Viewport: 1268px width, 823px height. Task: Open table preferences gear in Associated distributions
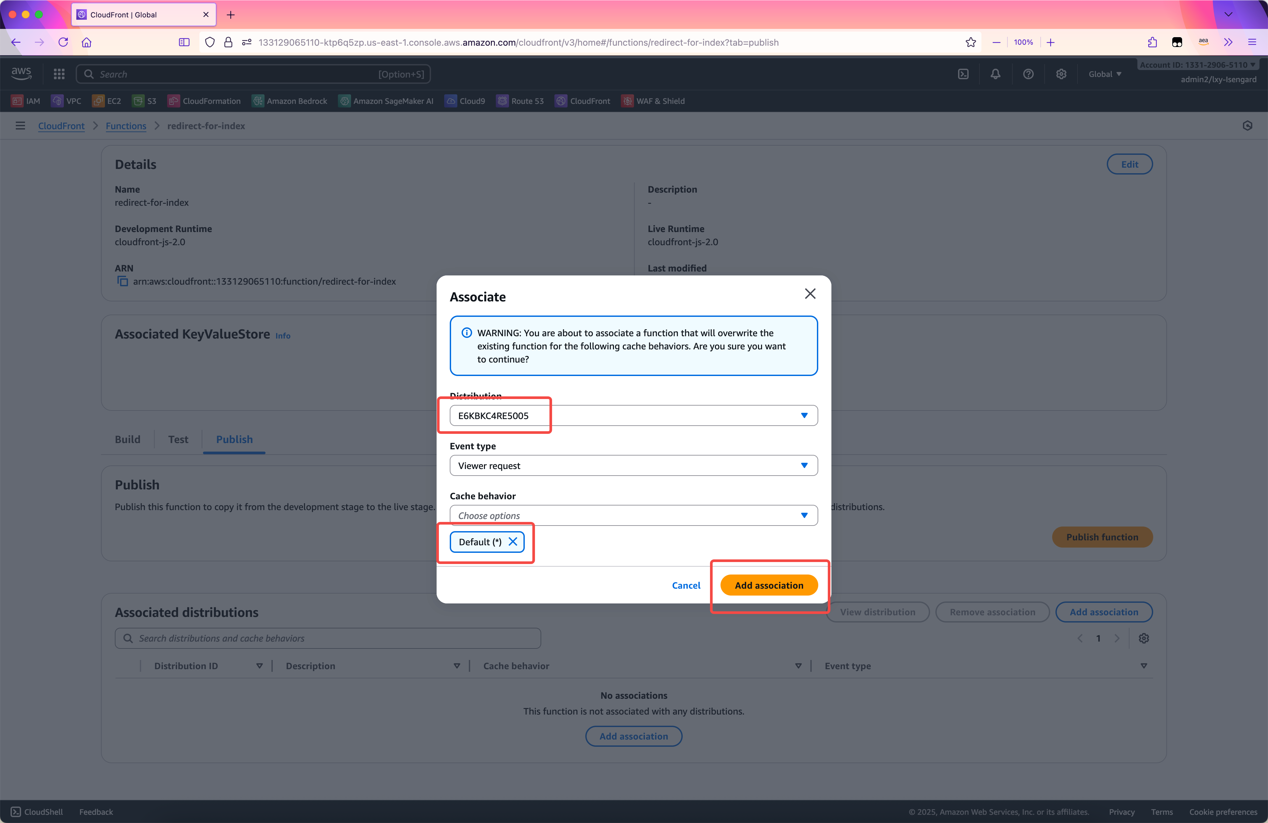pyautogui.click(x=1143, y=638)
